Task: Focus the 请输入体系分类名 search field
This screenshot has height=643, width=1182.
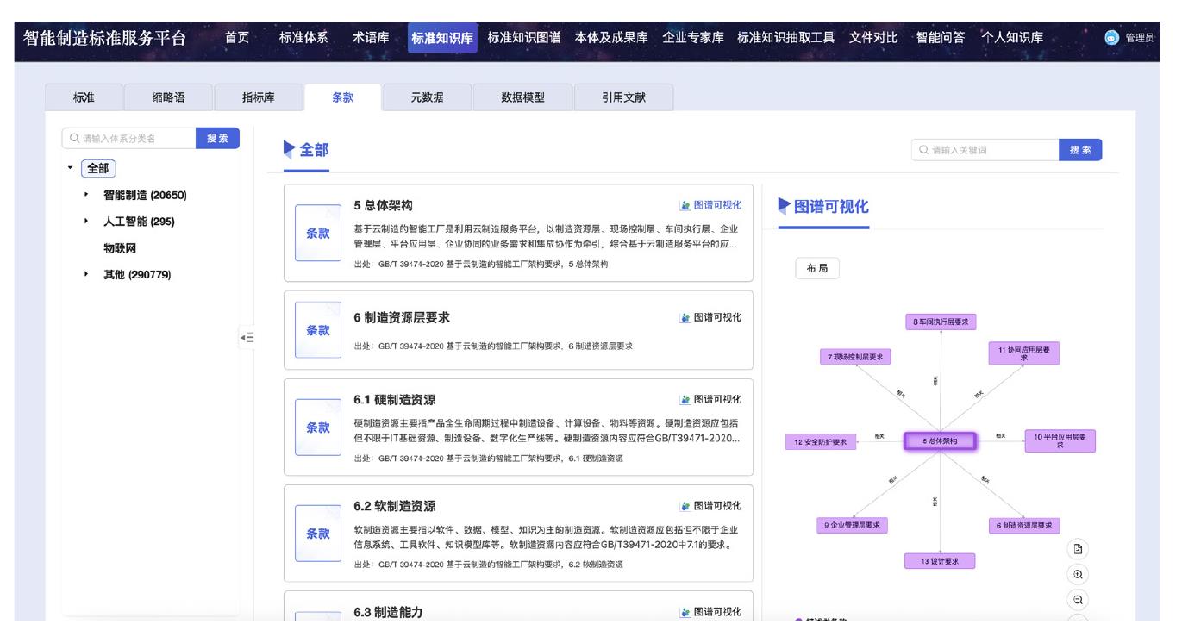Action: point(129,139)
